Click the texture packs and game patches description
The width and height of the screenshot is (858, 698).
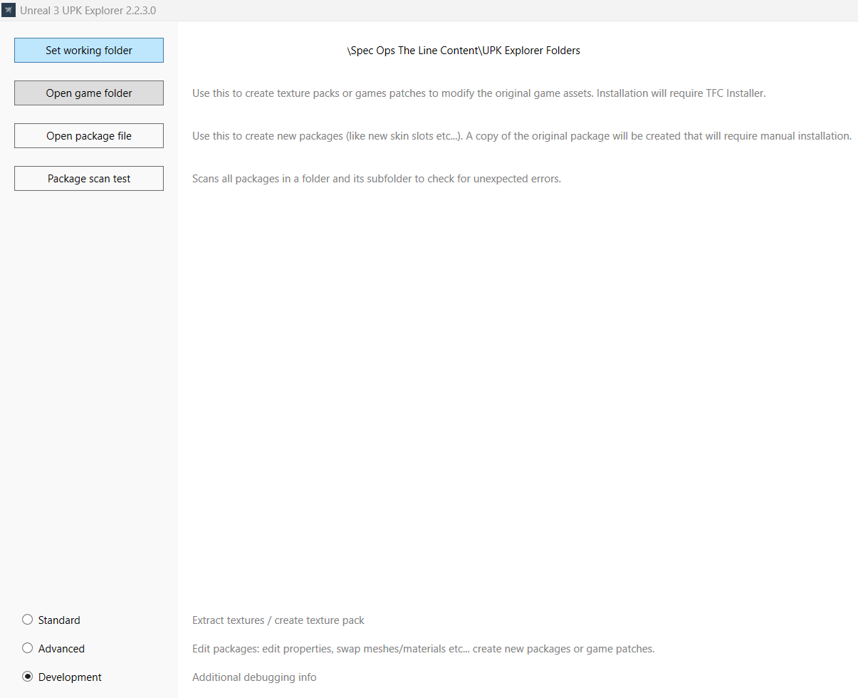click(x=478, y=93)
